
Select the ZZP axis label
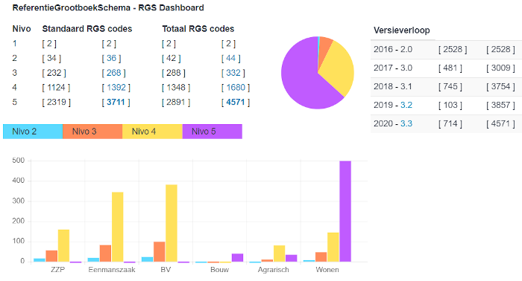click(x=57, y=270)
